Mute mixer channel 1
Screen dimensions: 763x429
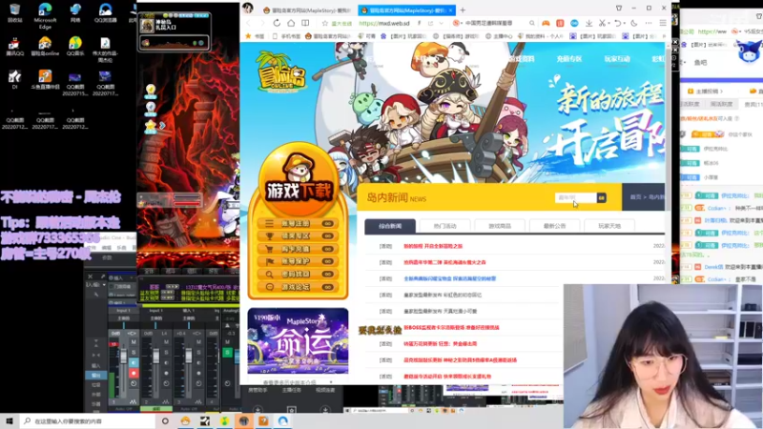click(x=134, y=342)
